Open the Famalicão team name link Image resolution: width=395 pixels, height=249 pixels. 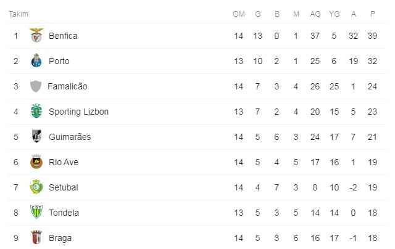pyautogui.click(x=67, y=86)
